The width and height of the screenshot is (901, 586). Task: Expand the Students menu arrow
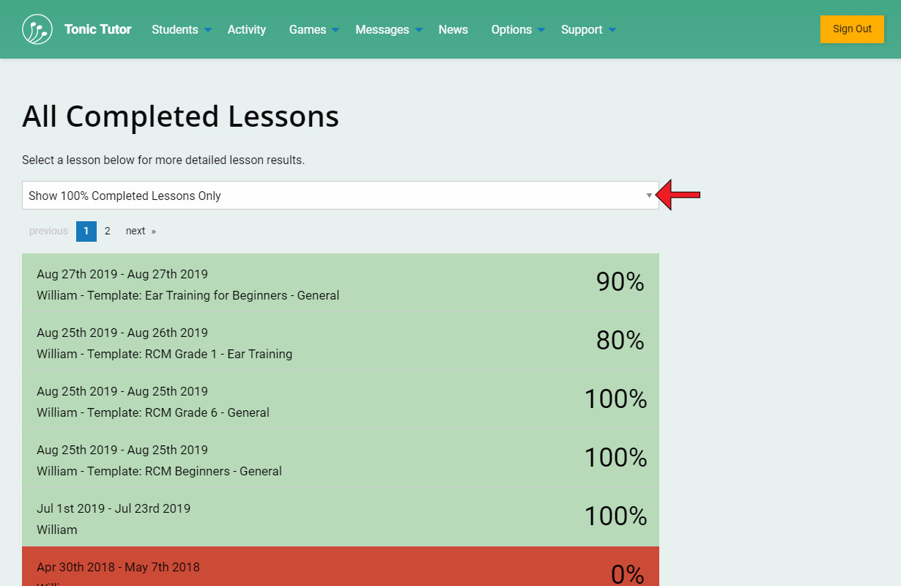(208, 30)
